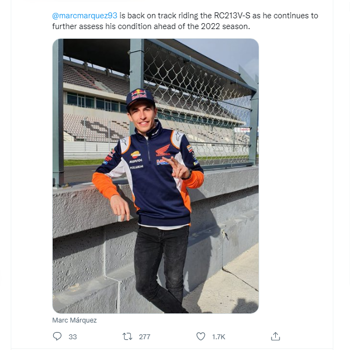Open the share upload arrow icon
This screenshot has height=350, width=350.
(275, 336)
